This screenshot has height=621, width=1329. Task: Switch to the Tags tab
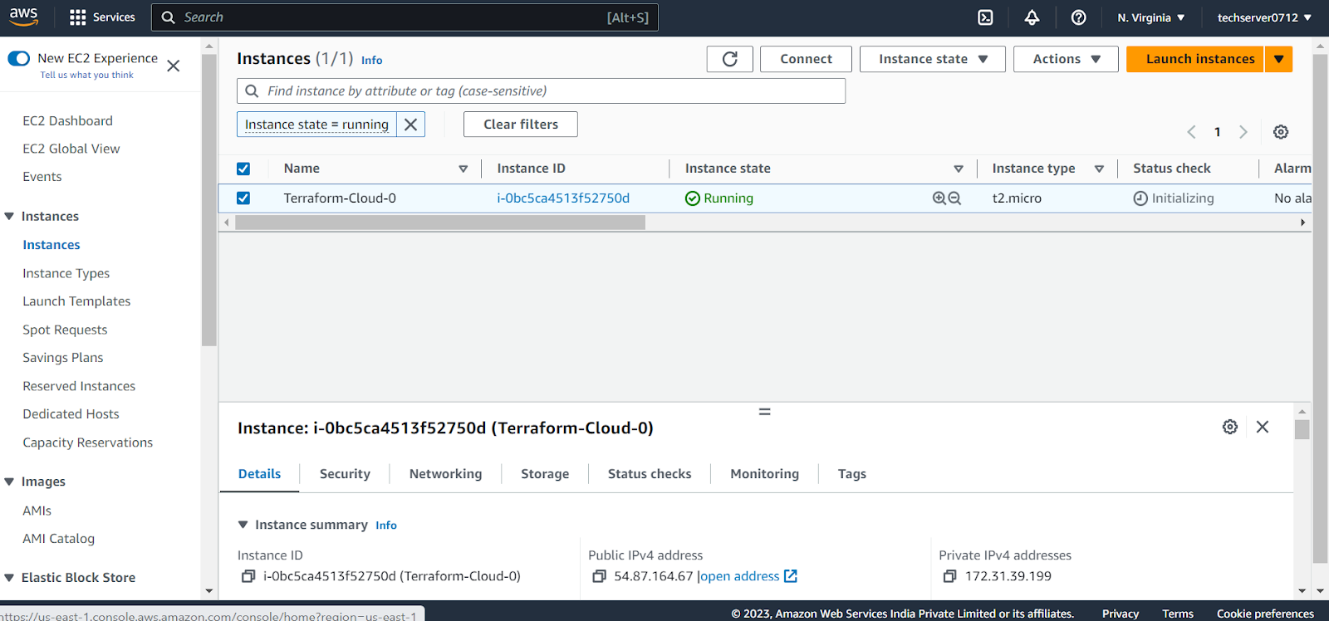point(852,474)
